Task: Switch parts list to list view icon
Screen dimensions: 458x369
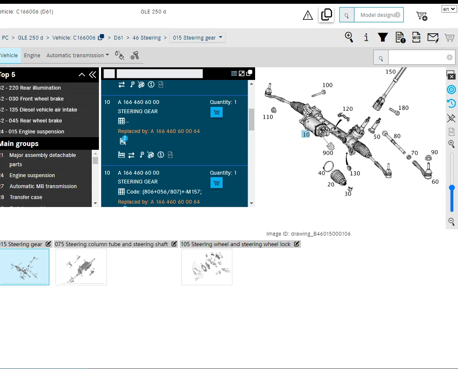Action: click(234, 73)
